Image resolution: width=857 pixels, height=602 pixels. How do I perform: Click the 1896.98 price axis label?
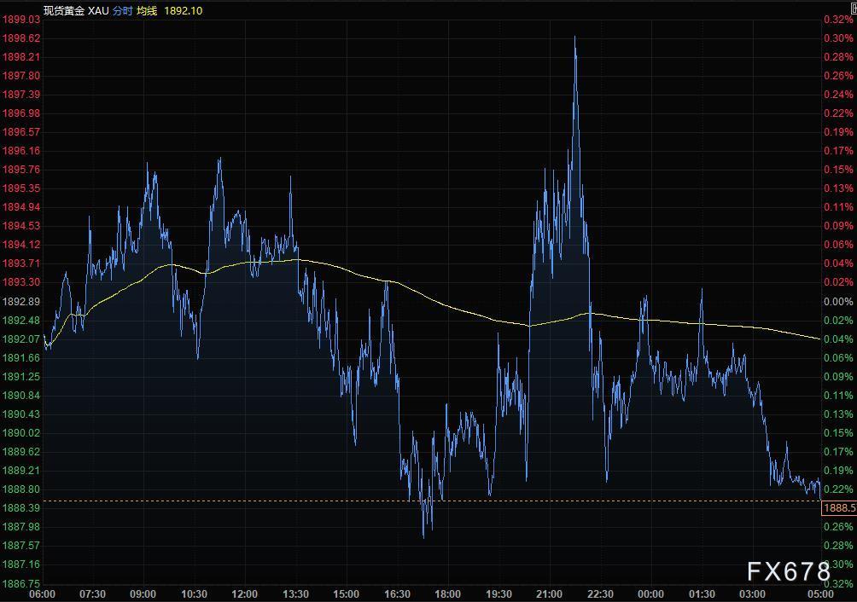(x=21, y=113)
